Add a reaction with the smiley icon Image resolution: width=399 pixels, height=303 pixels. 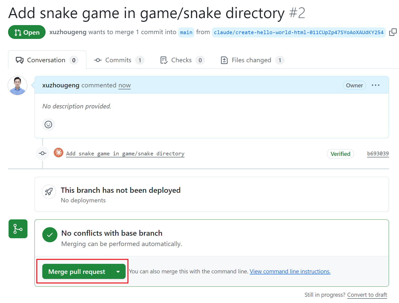[x=48, y=125]
